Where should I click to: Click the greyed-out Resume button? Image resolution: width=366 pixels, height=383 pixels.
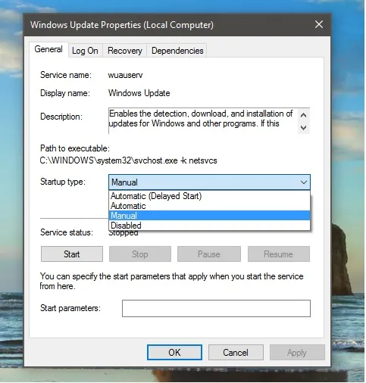coord(278,254)
